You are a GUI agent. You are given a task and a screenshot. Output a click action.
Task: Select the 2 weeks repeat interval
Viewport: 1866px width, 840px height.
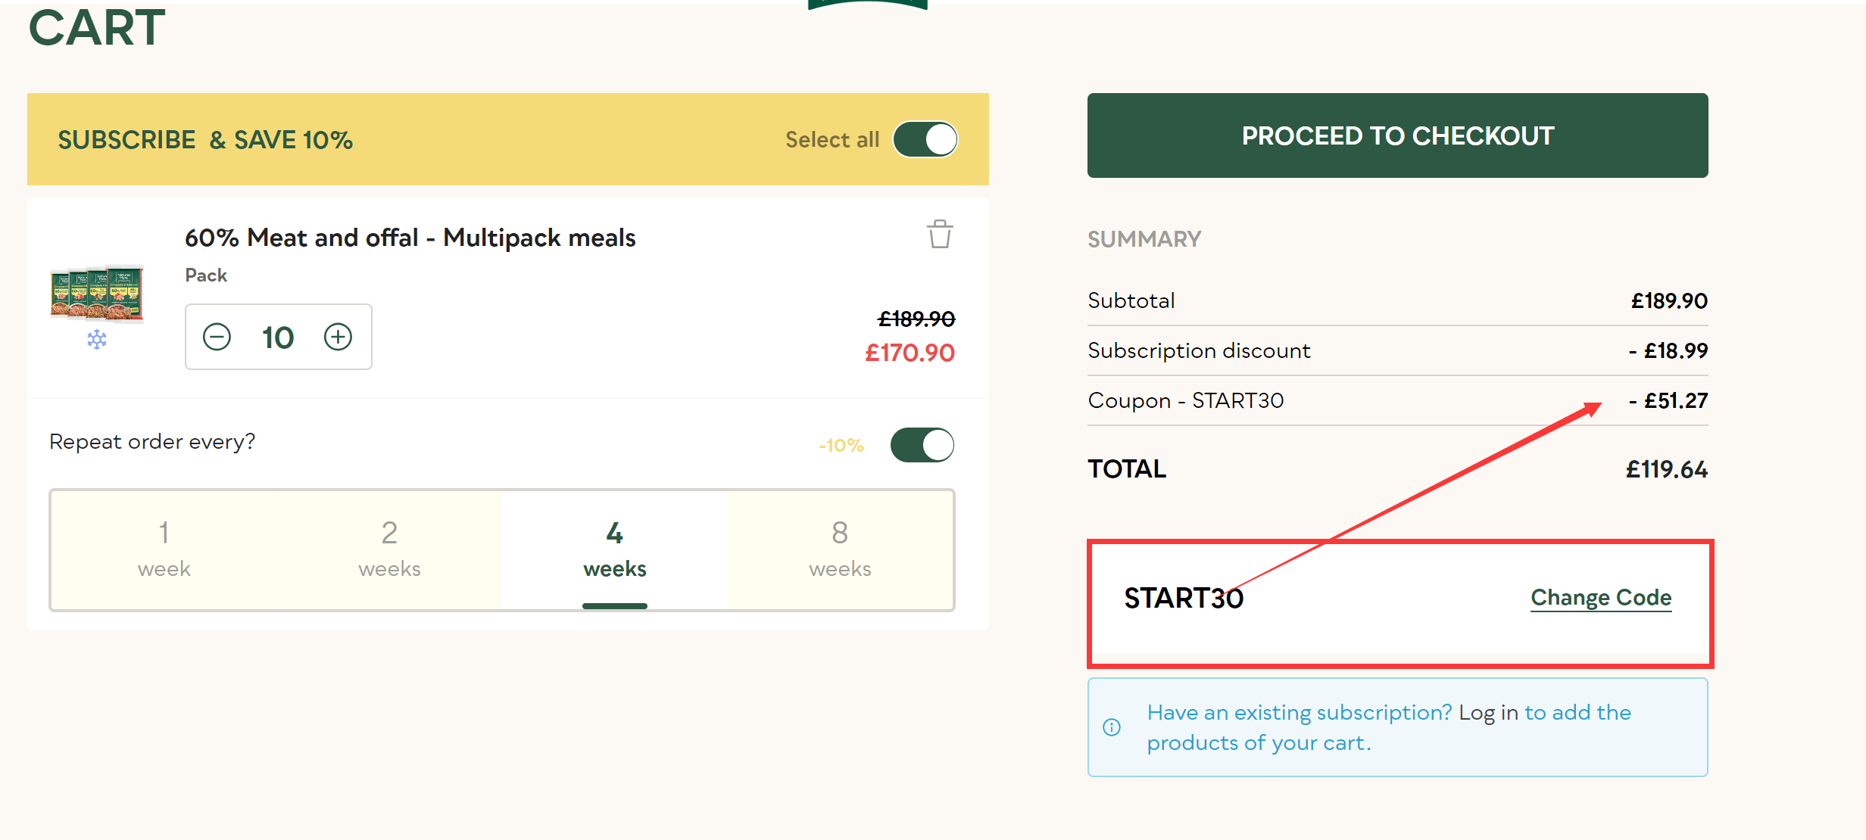pos(388,549)
